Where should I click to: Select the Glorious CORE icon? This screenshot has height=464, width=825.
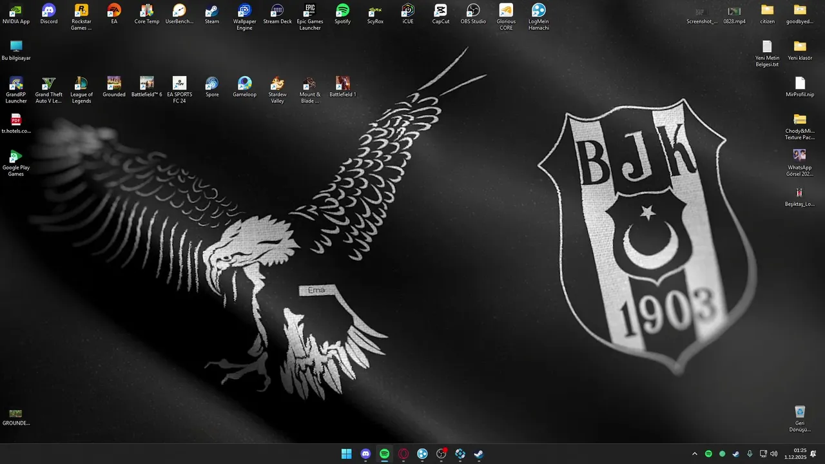coord(506,17)
